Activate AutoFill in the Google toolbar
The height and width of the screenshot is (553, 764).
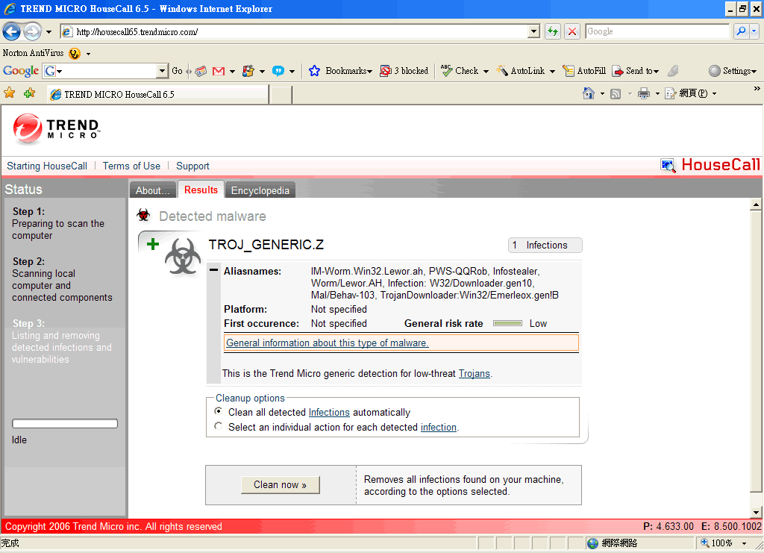(583, 71)
